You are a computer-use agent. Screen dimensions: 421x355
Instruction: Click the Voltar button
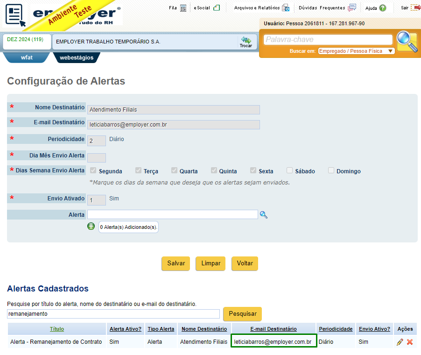(245, 263)
